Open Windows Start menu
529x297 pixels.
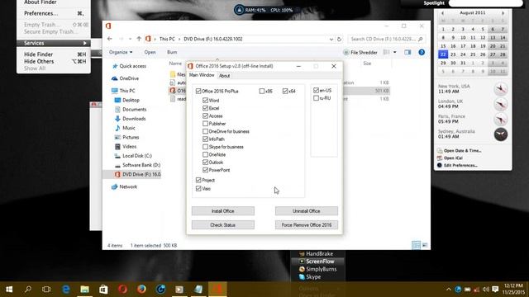click(9, 290)
